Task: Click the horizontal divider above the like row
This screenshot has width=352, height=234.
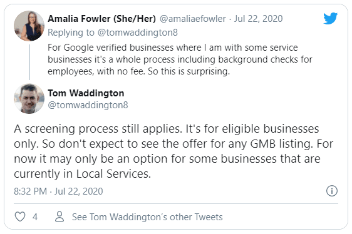Action: tap(176, 204)
